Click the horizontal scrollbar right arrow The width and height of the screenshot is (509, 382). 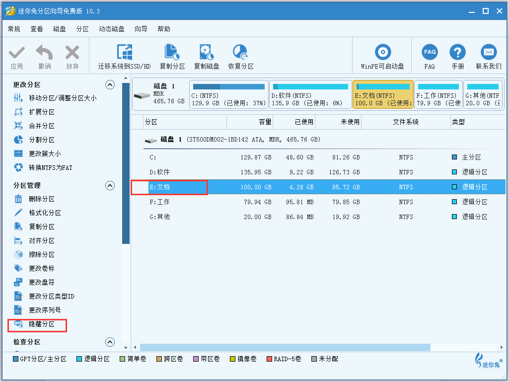502,347
